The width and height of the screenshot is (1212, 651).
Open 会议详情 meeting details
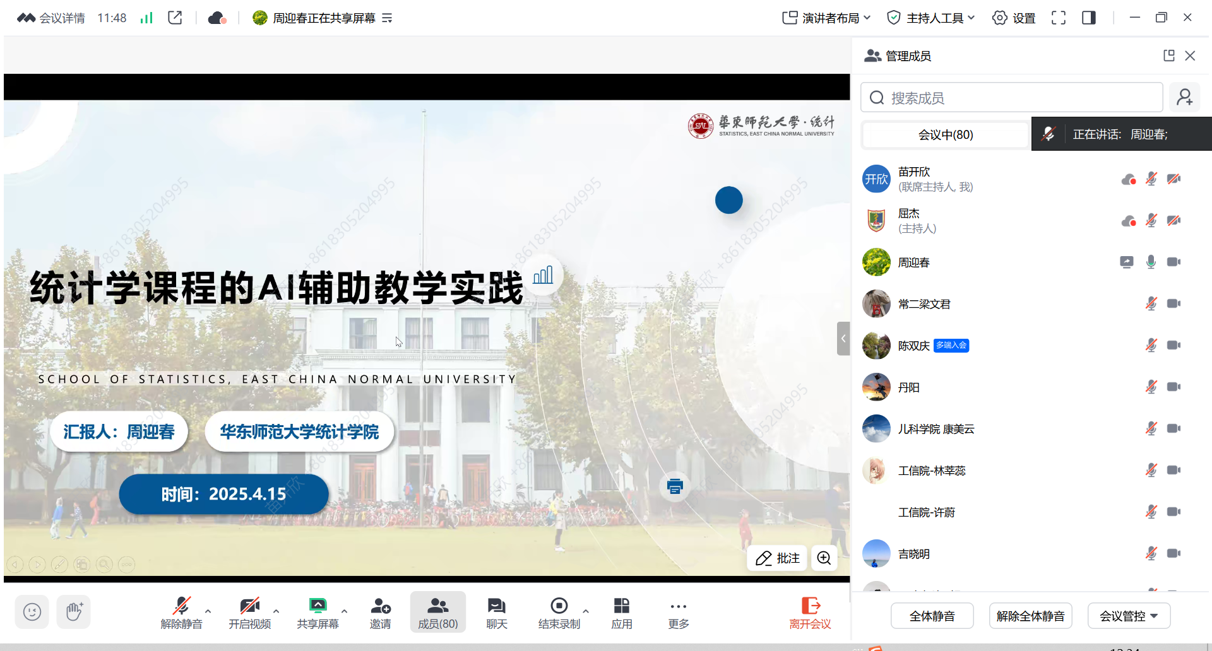pyautogui.click(x=51, y=18)
